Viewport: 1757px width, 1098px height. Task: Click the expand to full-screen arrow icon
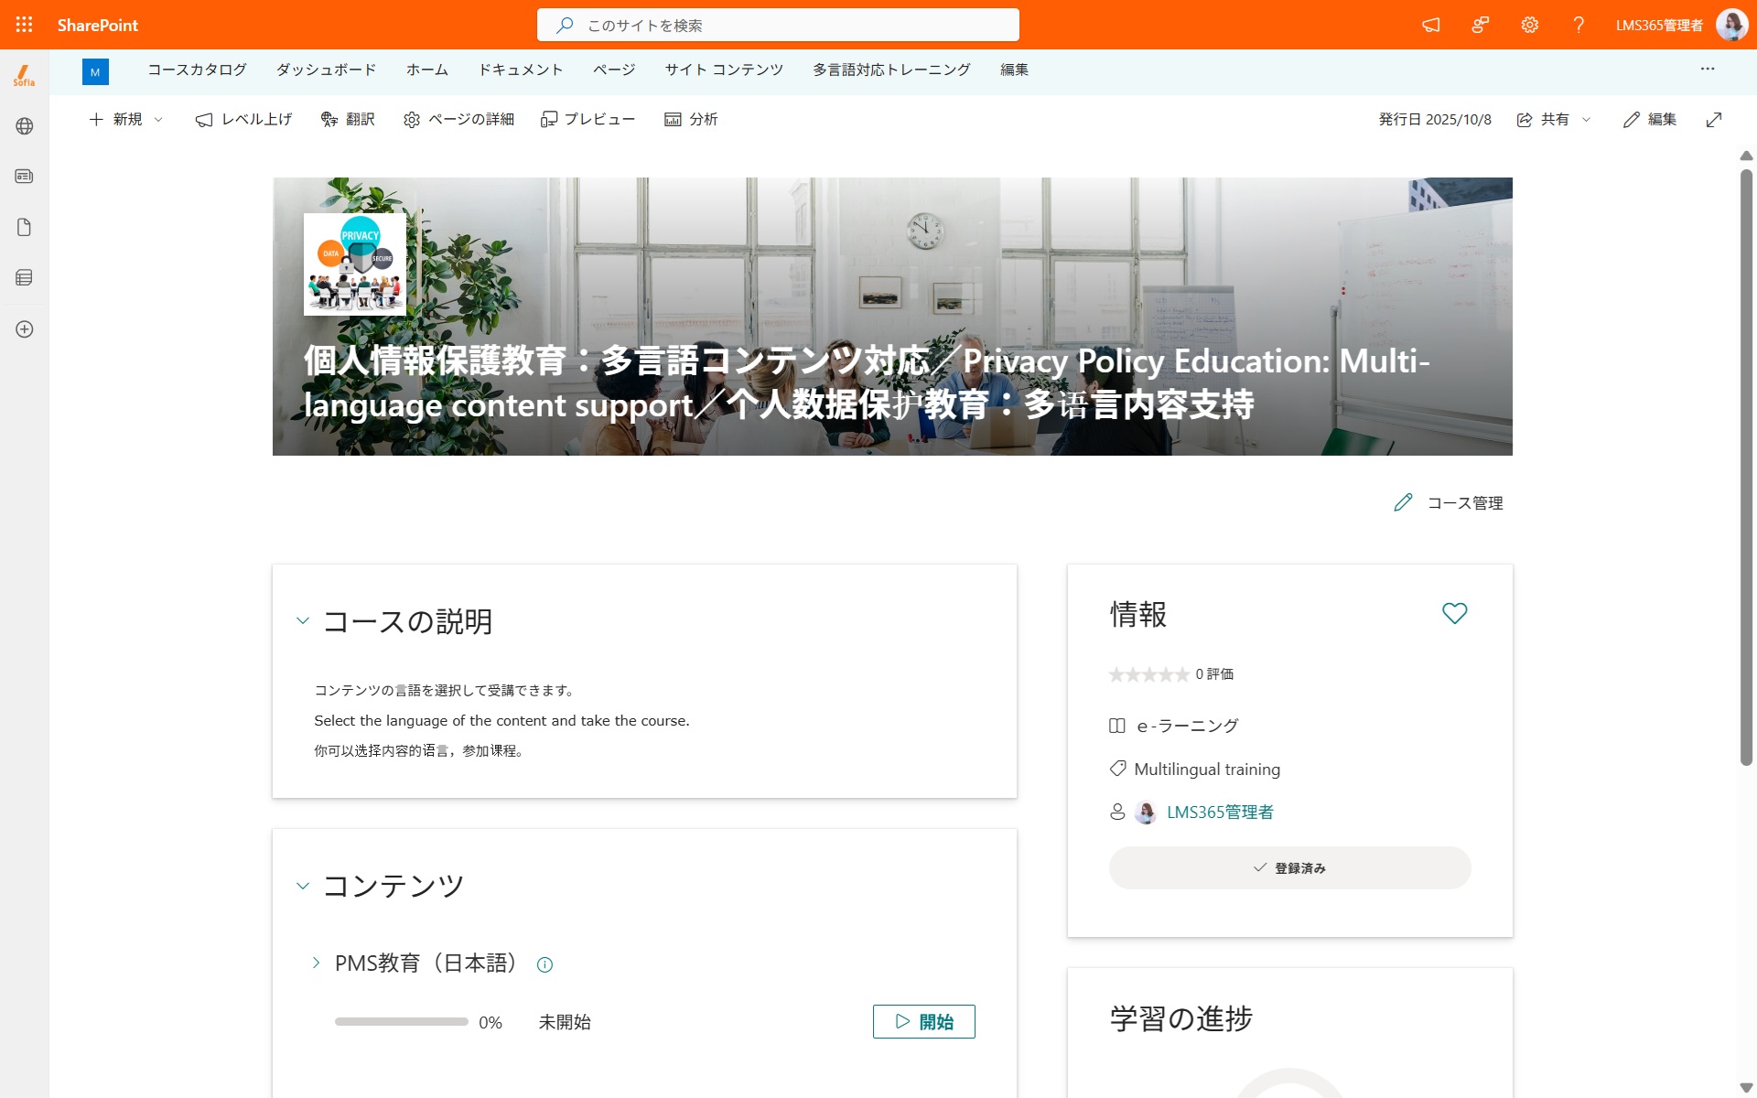[1714, 119]
